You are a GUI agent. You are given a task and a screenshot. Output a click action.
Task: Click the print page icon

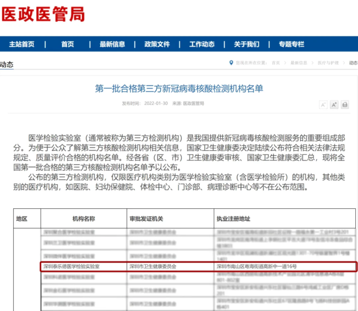pyautogui.click(x=345, y=104)
